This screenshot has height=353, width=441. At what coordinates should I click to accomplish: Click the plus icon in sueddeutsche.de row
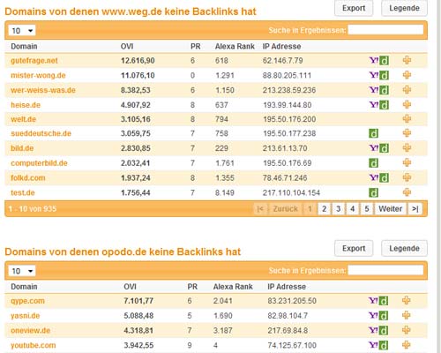[407, 133]
